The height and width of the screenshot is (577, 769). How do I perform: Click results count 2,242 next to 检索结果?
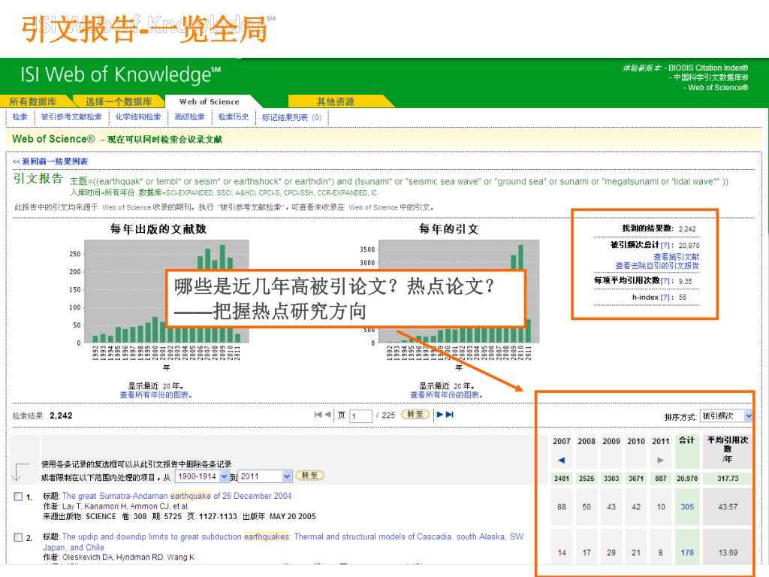(x=61, y=415)
